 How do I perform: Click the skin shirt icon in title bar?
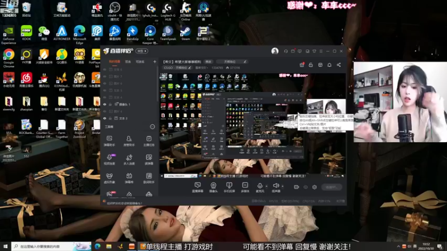coord(315,51)
